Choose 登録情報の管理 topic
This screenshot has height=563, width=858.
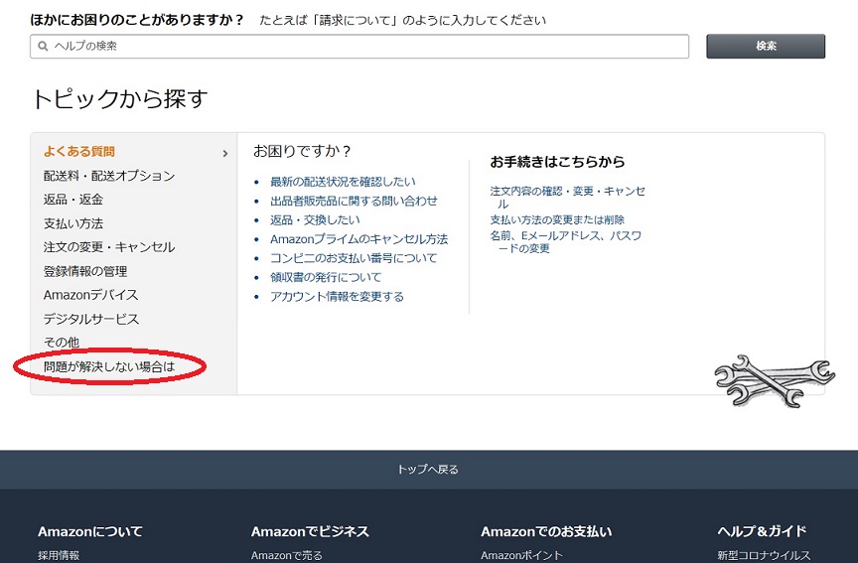[x=85, y=271]
